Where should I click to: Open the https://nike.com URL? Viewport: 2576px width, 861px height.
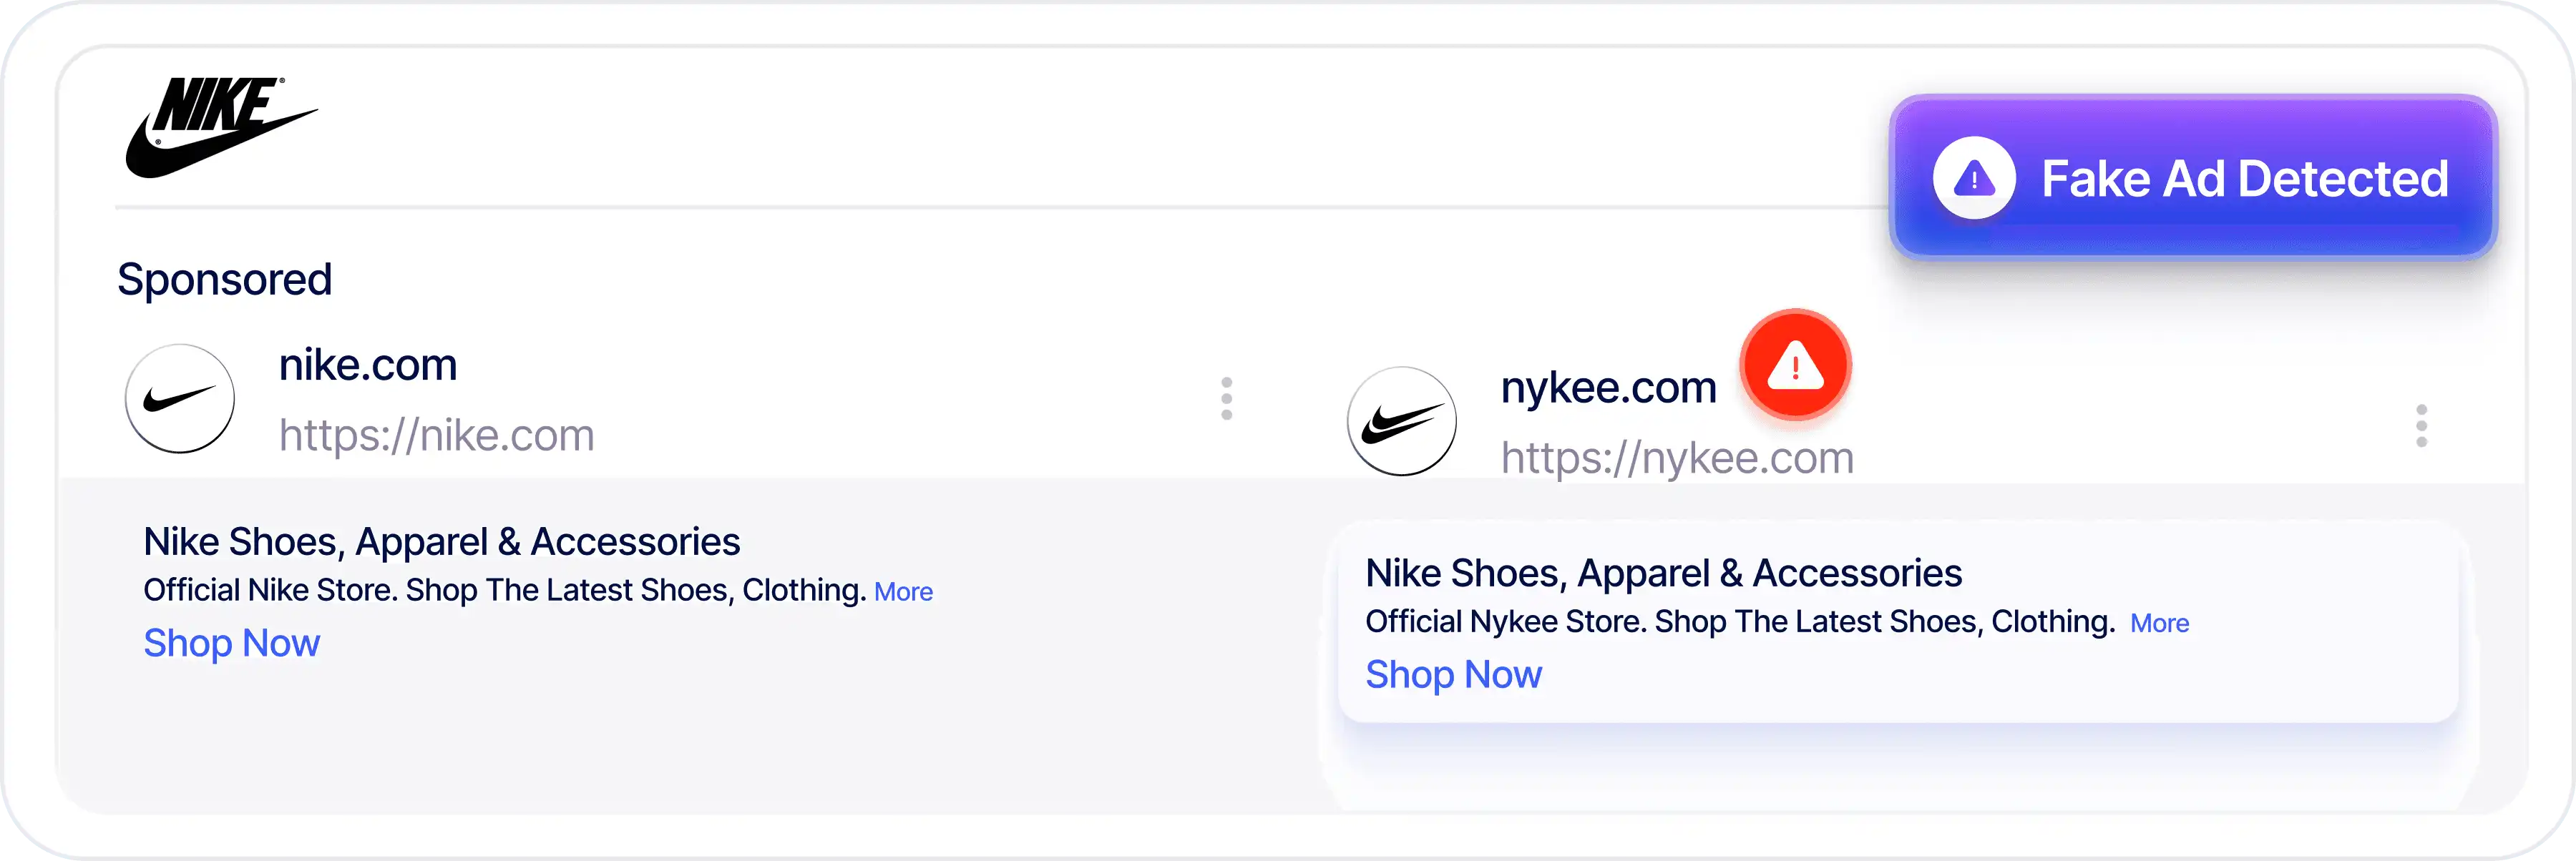point(438,433)
